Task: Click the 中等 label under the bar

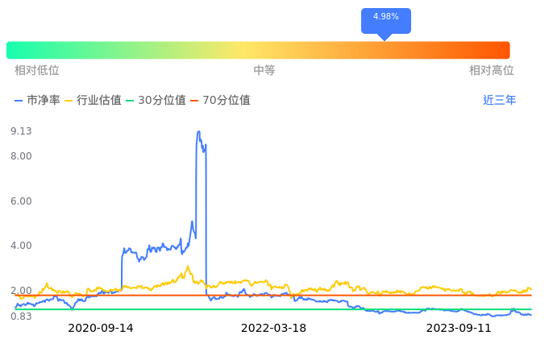Action: (264, 71)
